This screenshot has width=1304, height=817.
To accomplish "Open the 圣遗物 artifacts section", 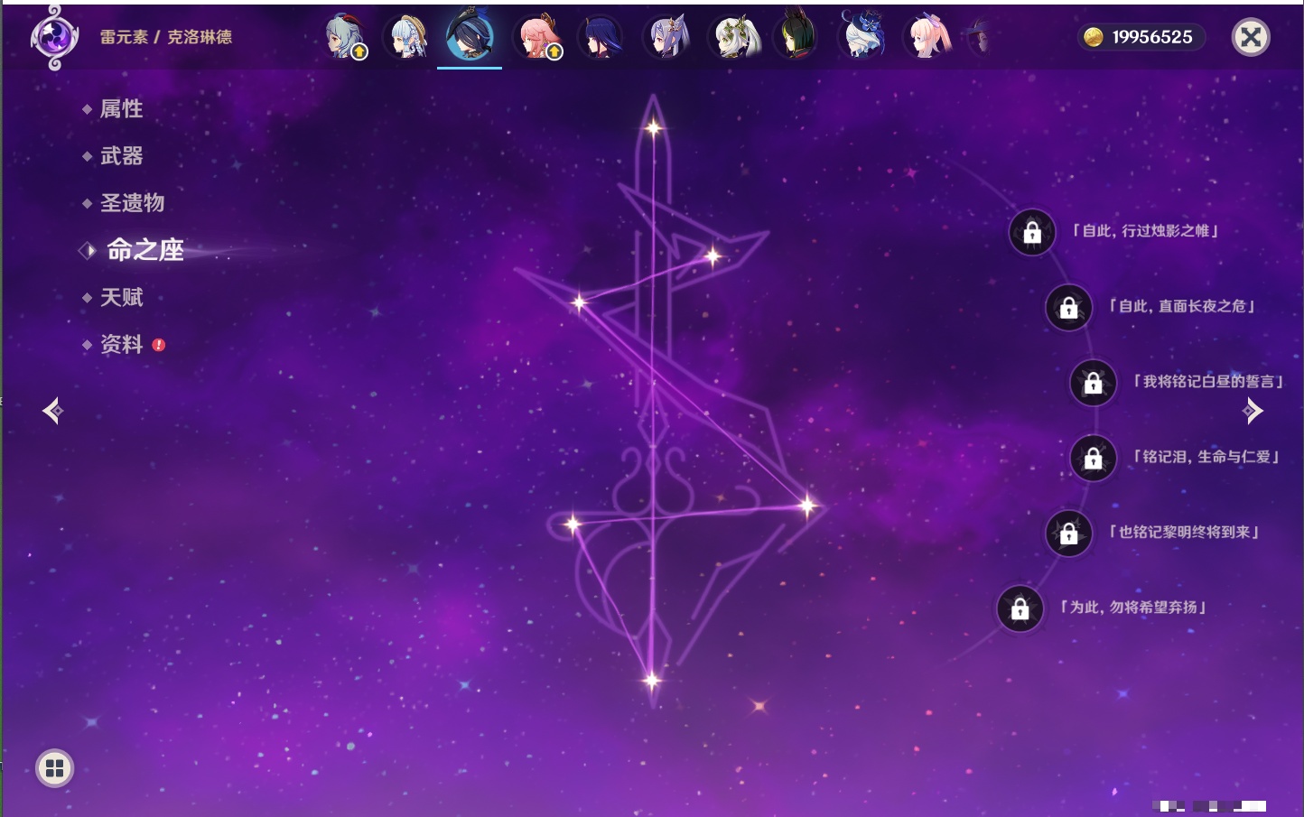I will [132, 203].
